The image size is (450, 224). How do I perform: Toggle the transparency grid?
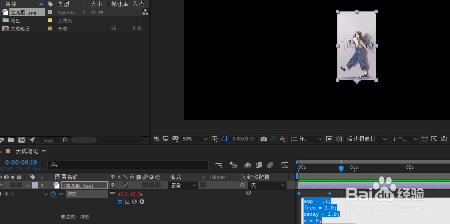click(x=339, y=139)
